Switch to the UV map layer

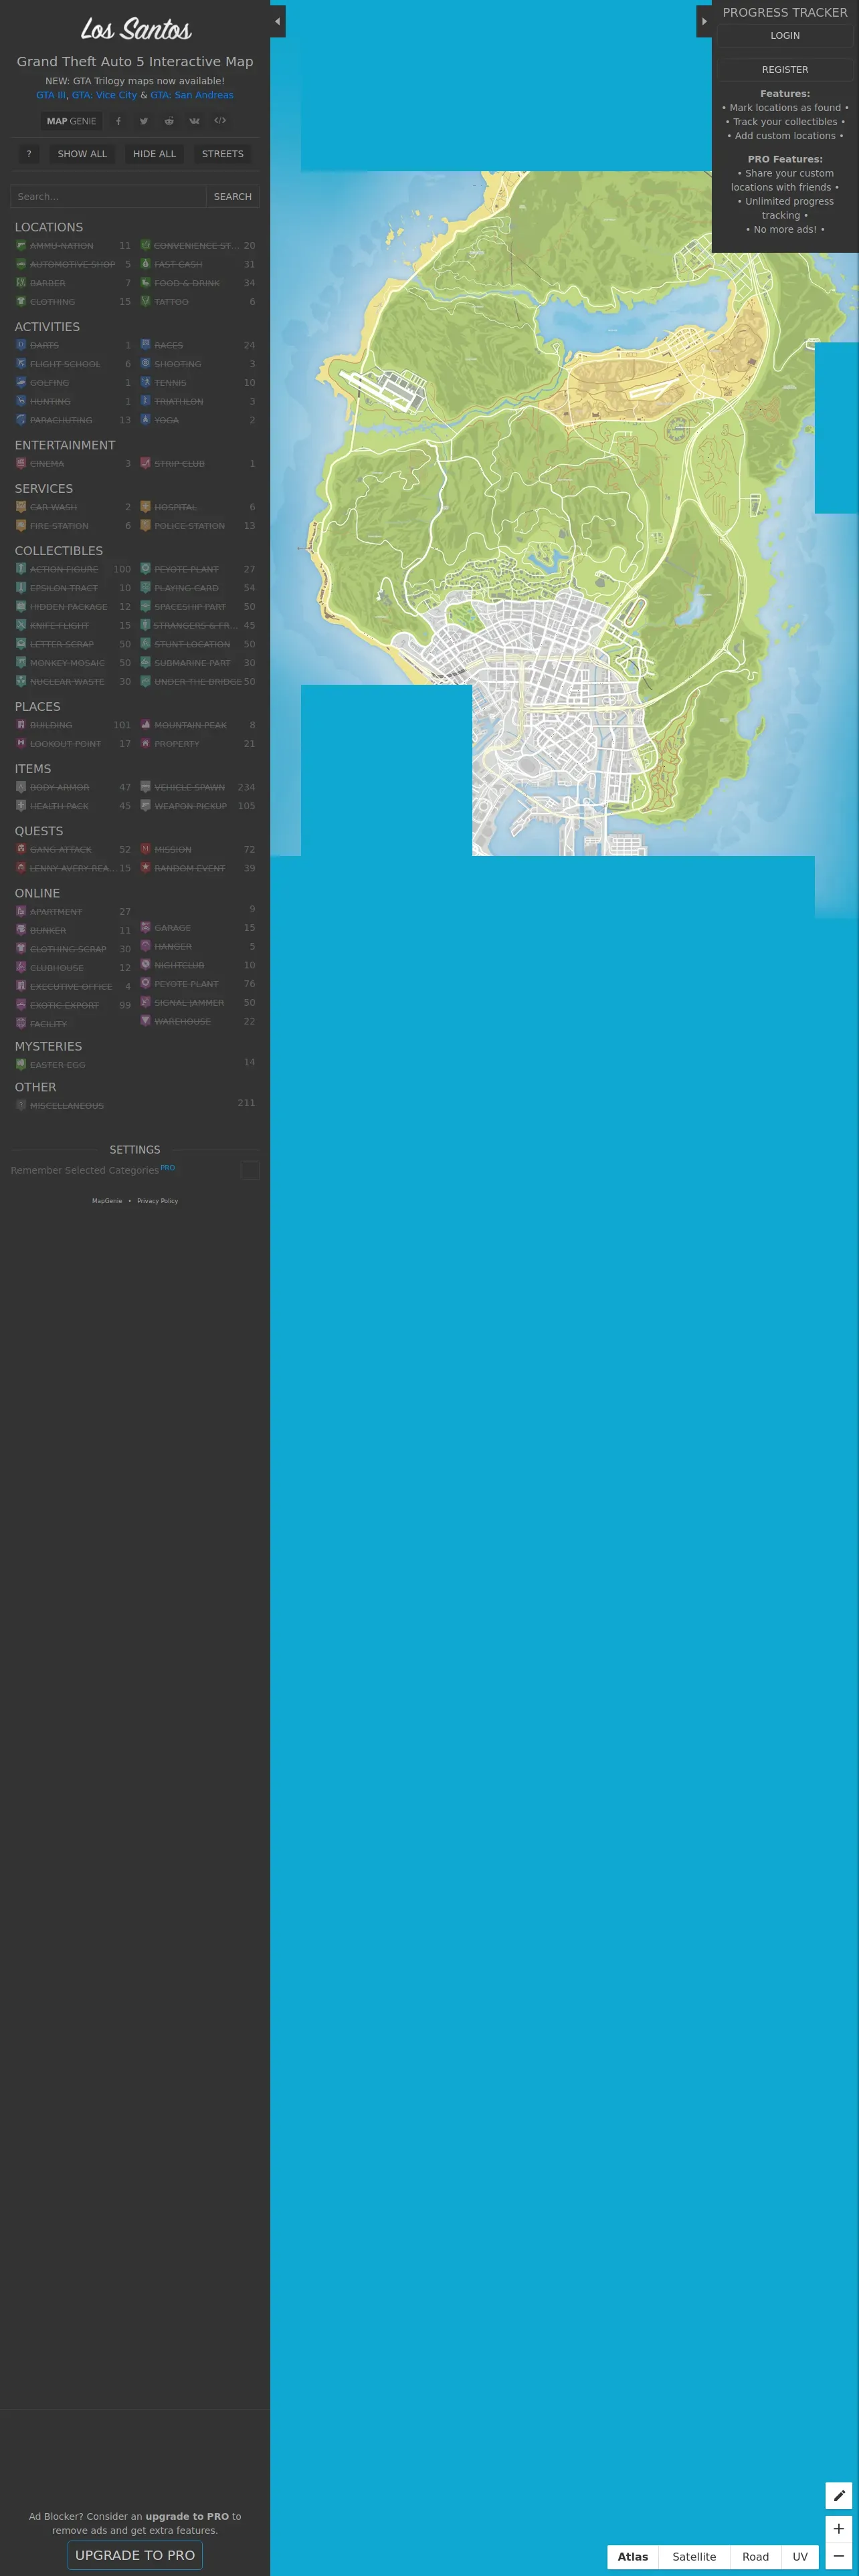coord(800,2556)
